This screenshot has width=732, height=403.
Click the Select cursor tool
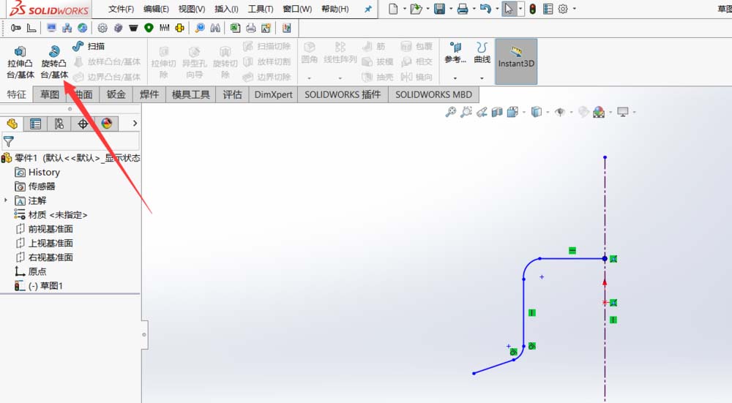coord(509,9)
